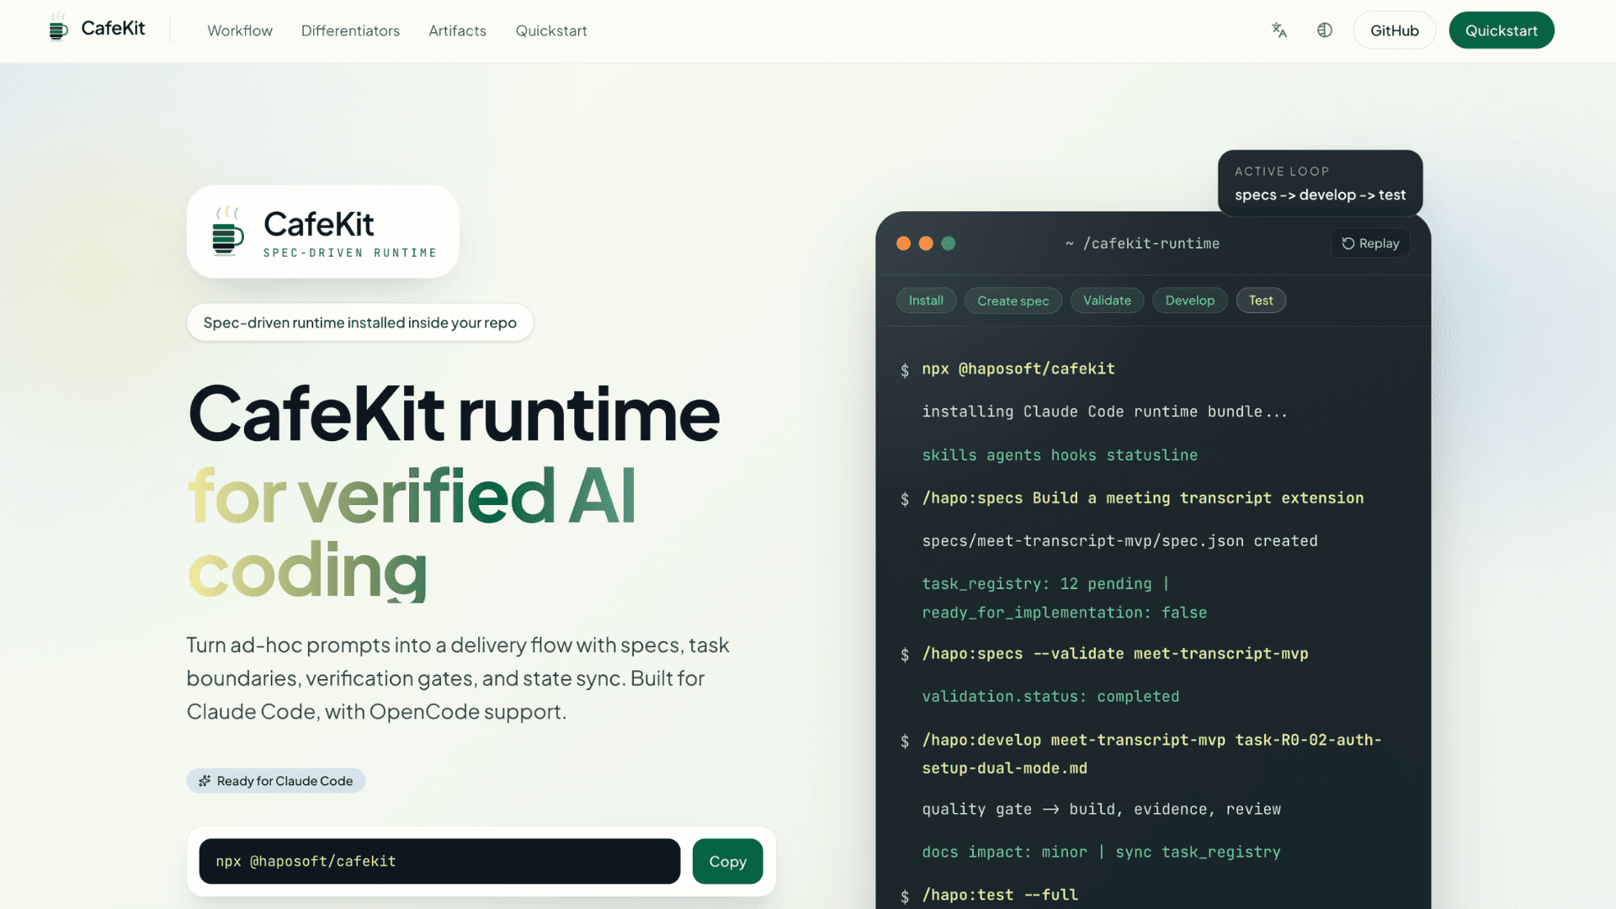1616x909 pixels.
Task: Click the Active Loop specs -> develop -> test card
Action: [x=1320, y=183]
